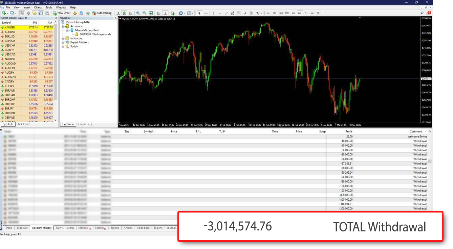Collapse the MaxrichGroup-Real tree node
Image resolution: width=453 pixels, height=249 pixels.
67,30
